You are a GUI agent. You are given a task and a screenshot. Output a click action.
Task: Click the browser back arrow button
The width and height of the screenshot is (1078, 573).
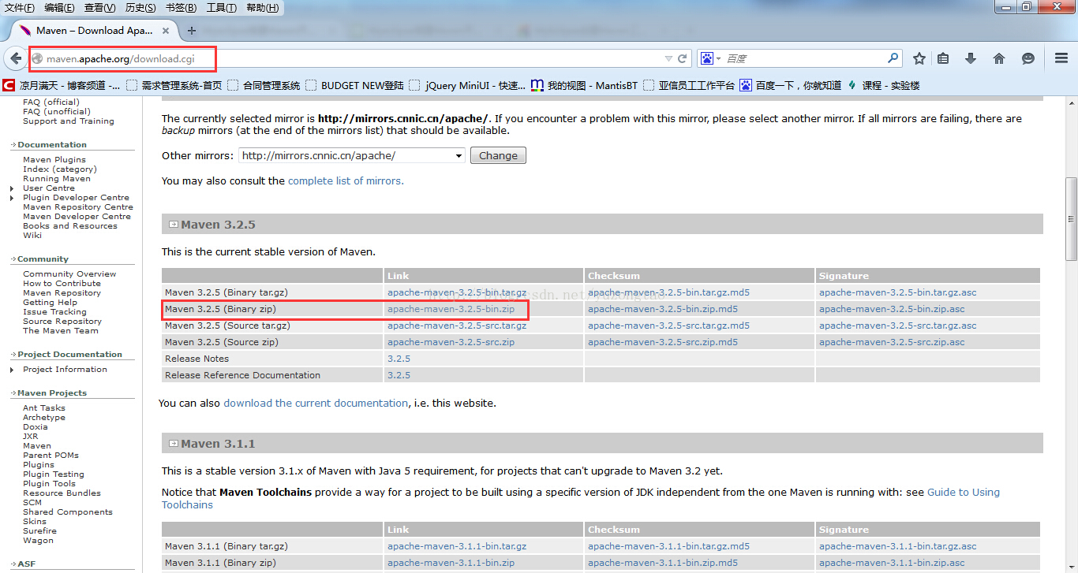pyautogui.click(x=16, y=58)
